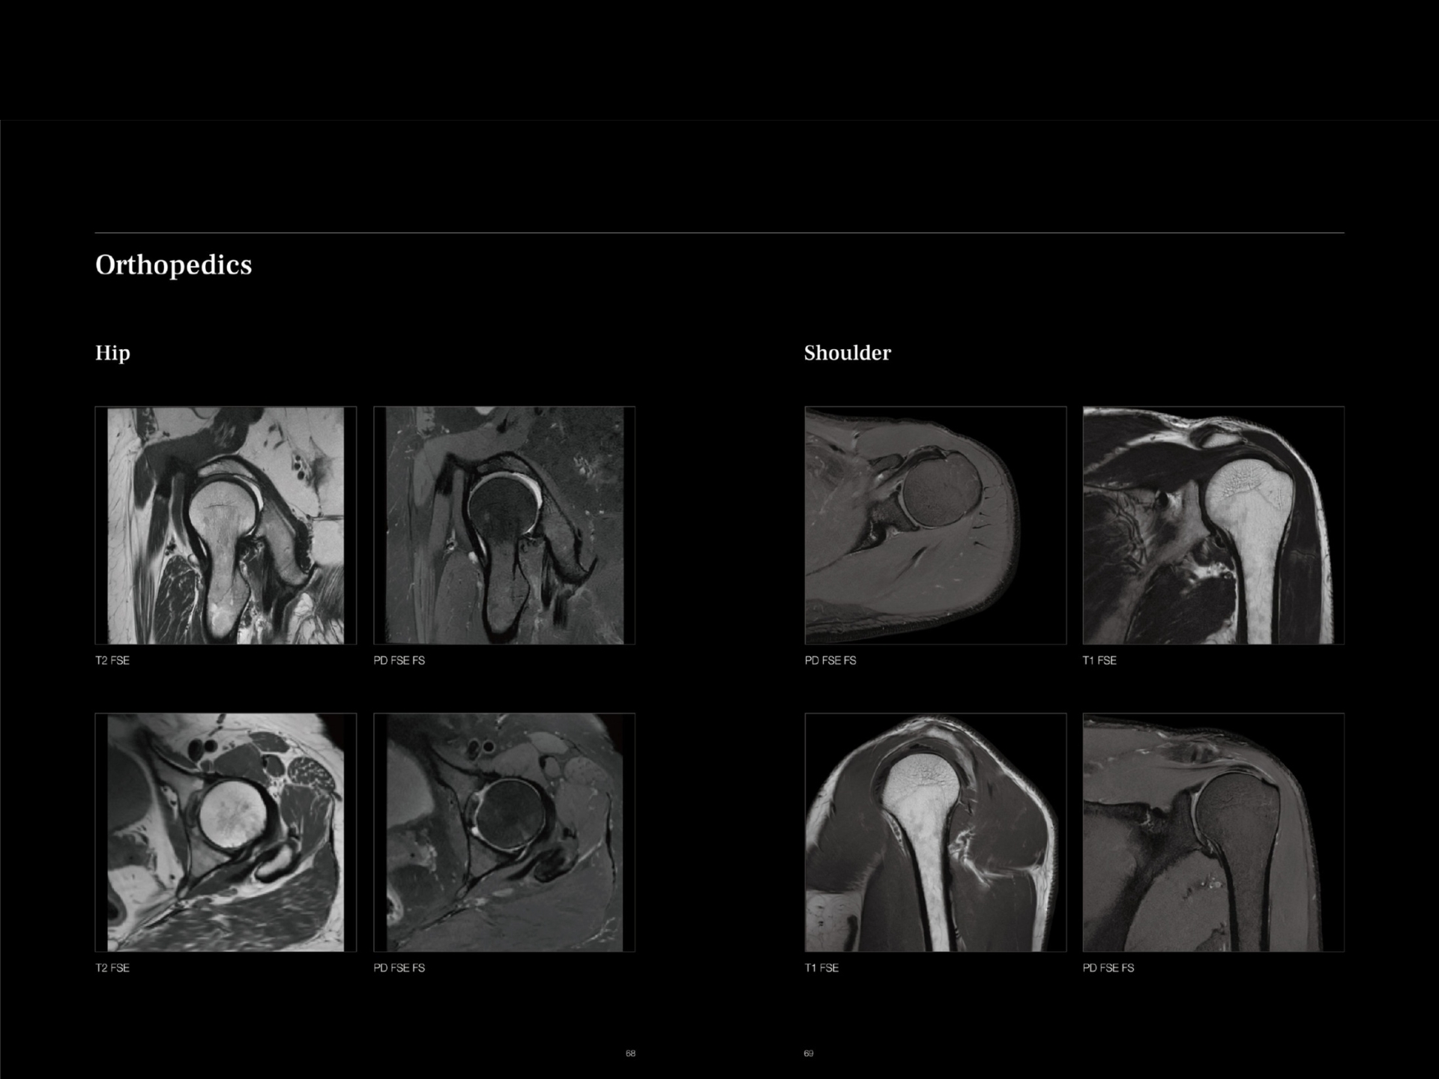
Task: Click the horizontal divider line above Orthopedics
Action: (x=719, y=232)
